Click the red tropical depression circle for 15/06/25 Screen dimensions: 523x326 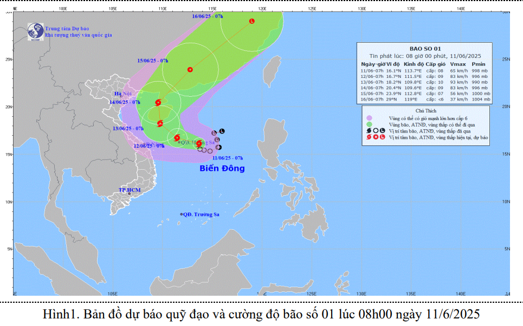pyautogui.click(x=190, y=69)
